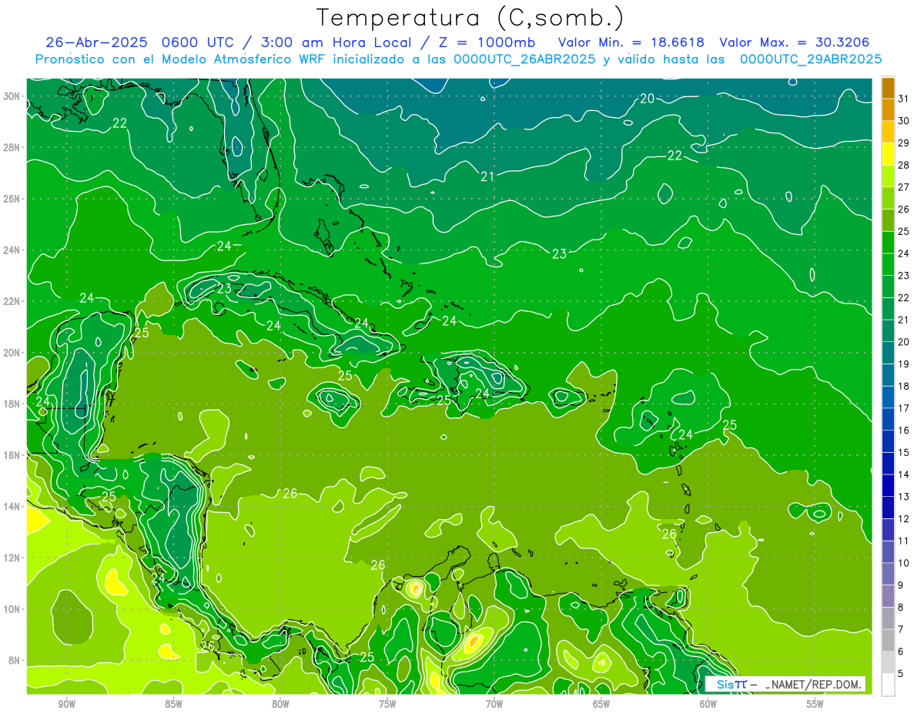This screenshot has height=714, width=924.
Task: Click the '0000UTC_26ABR2025' initialization text
Action: pyautogui.click(x=524, y=59)
